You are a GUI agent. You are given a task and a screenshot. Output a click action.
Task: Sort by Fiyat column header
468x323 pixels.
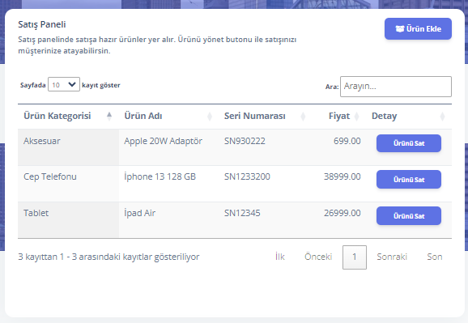coord(338,116)
